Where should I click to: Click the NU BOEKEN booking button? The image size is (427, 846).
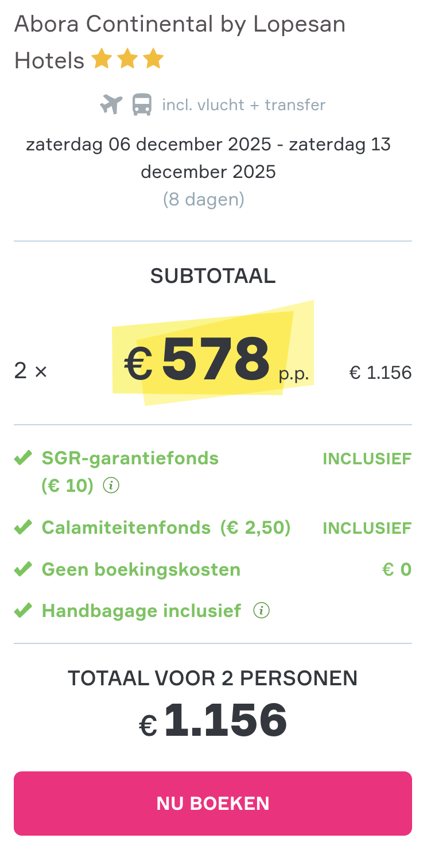point(213,804)
